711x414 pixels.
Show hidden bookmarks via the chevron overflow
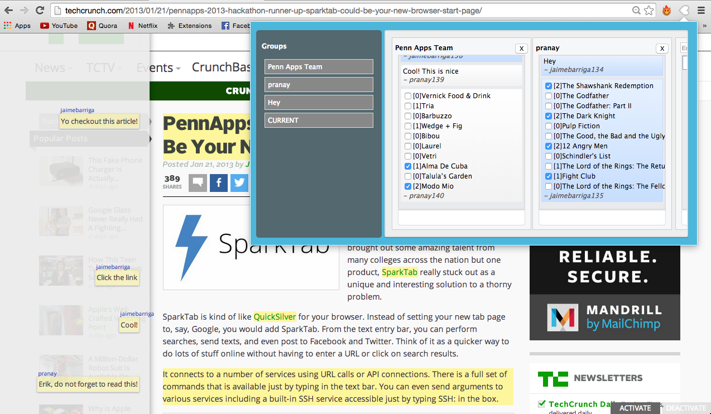(705, 26)
